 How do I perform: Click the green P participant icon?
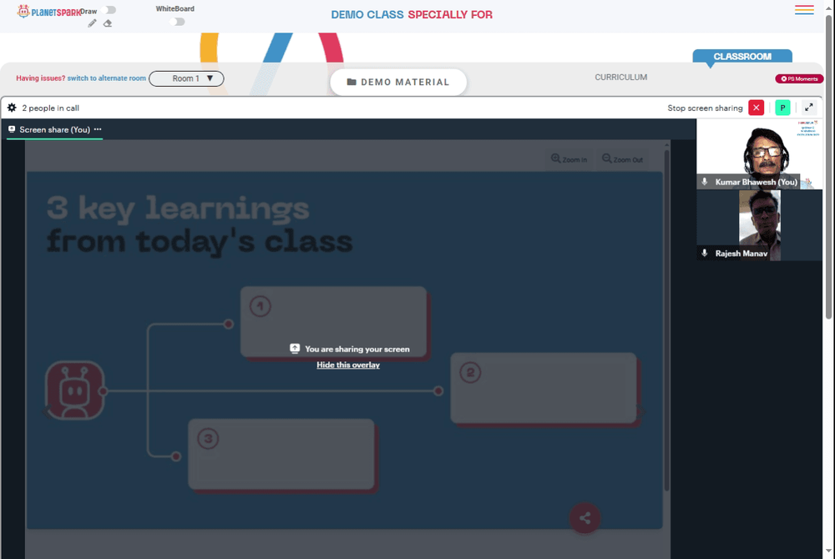pos(782,108)
